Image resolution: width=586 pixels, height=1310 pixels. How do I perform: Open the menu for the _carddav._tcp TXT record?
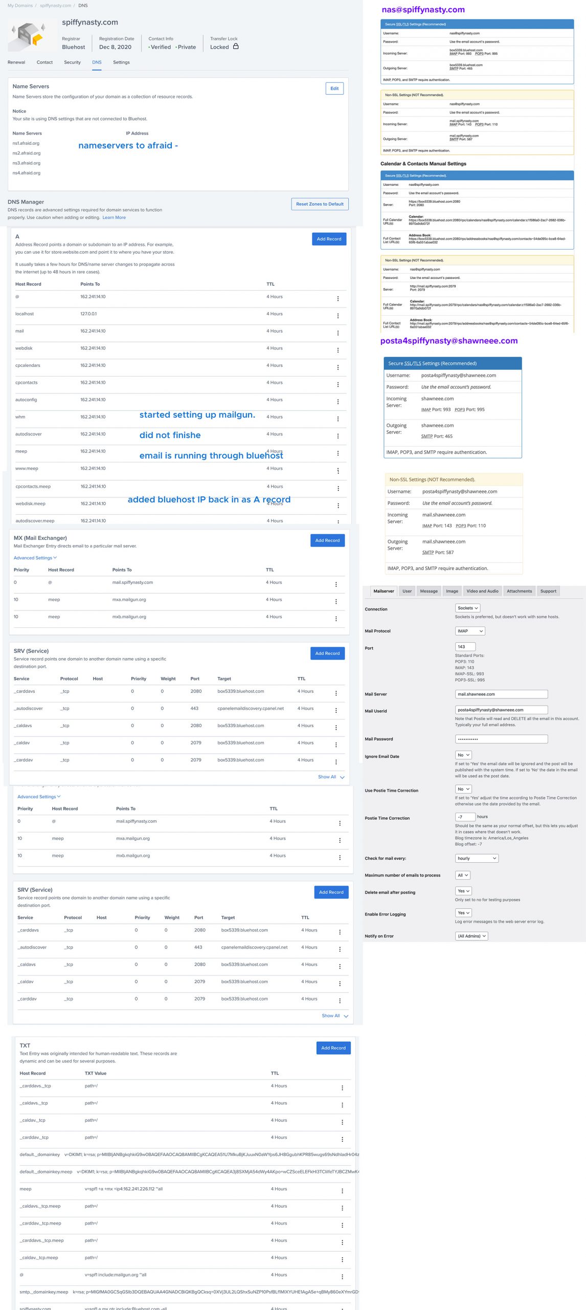click(x=343, y=1139)
